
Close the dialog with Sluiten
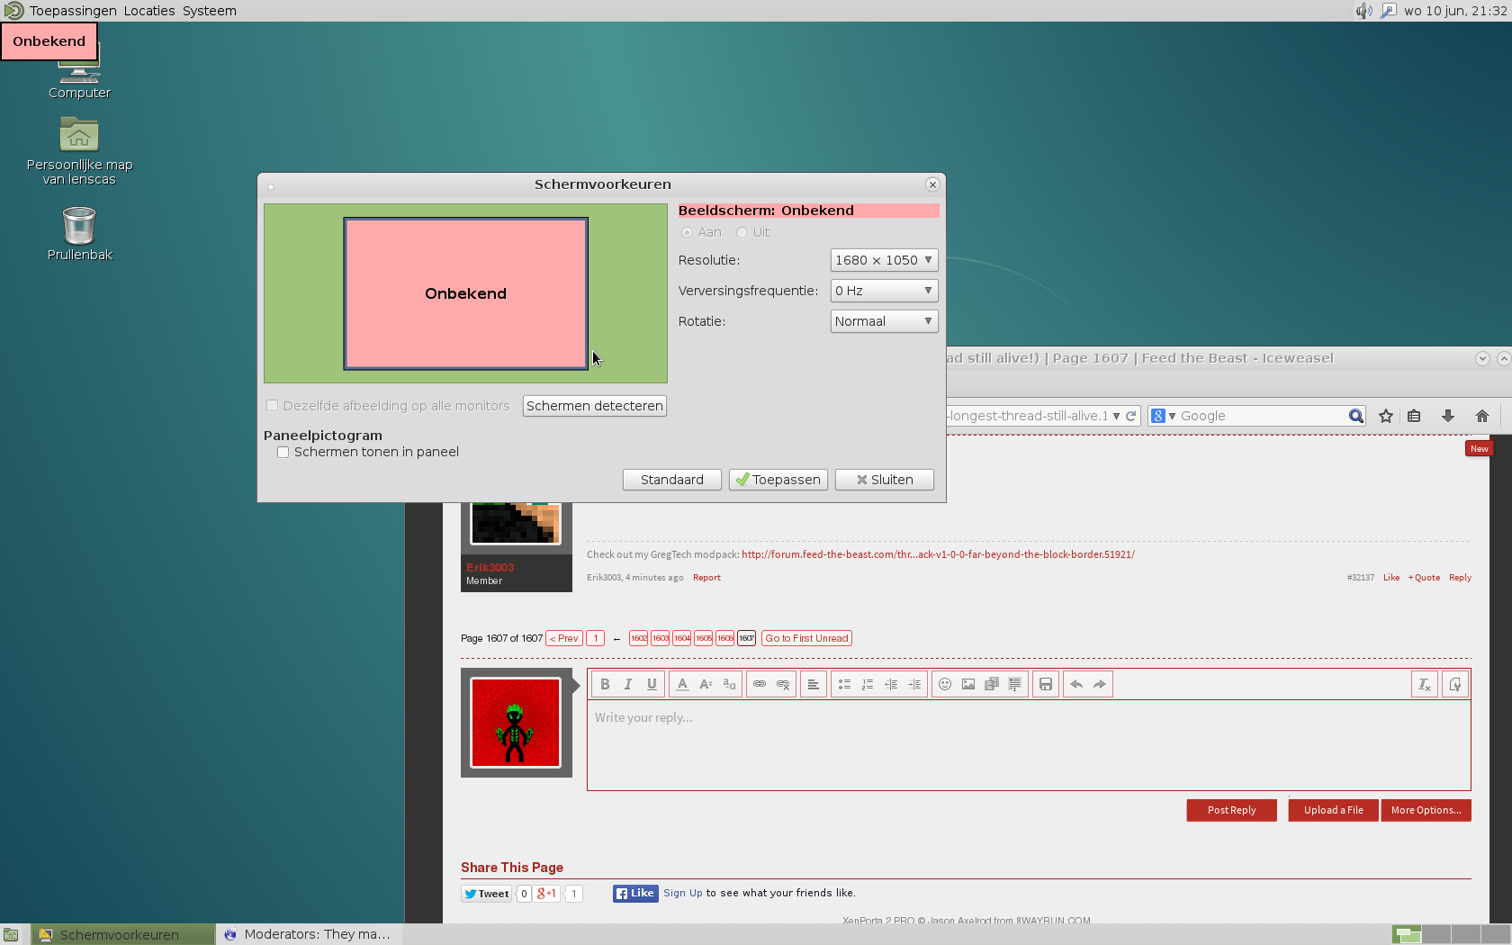pyautogui.click(x=885, y=480)
